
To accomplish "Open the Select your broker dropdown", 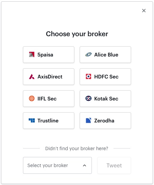I will click(57, 165).
